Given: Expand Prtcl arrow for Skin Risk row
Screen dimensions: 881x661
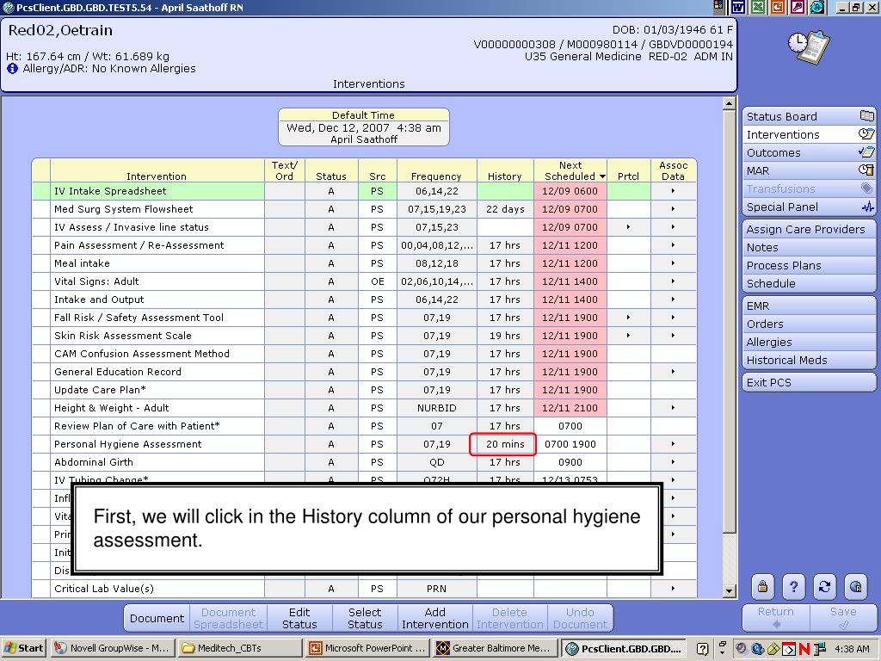Looking at the screenshot, I should pyautogui.click(x=628, y=336).
